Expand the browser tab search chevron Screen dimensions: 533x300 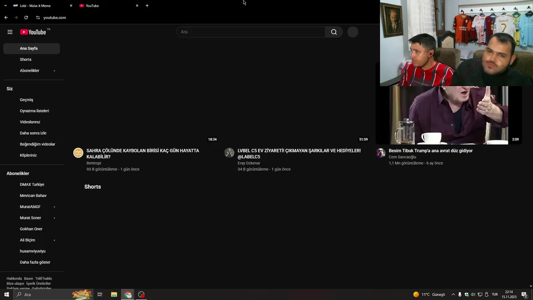coord(5,5)
